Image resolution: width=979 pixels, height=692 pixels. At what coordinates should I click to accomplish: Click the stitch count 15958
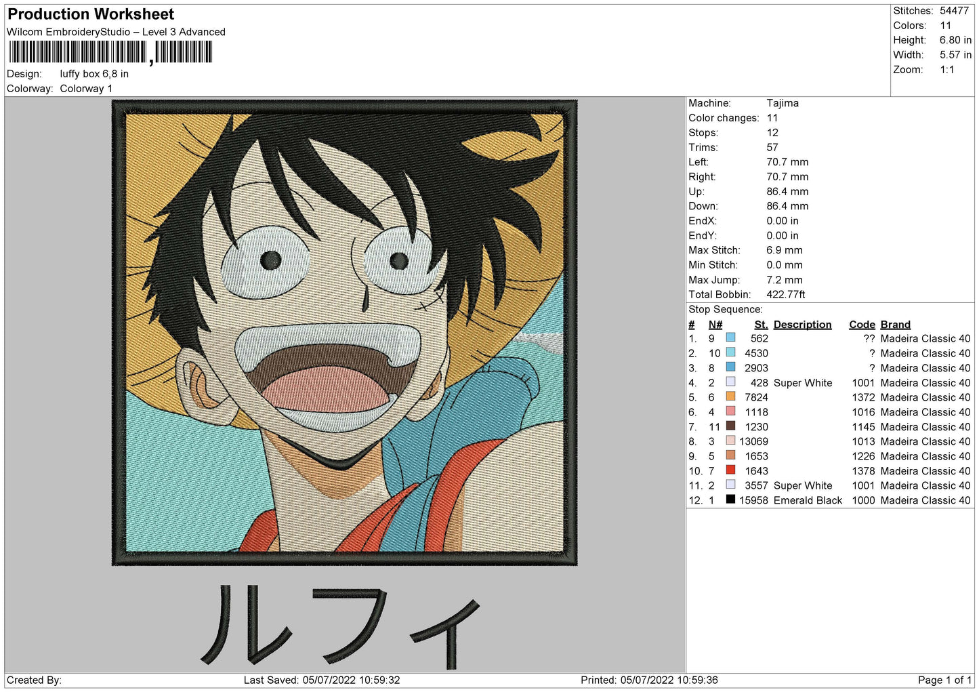[x=753, y=500]
